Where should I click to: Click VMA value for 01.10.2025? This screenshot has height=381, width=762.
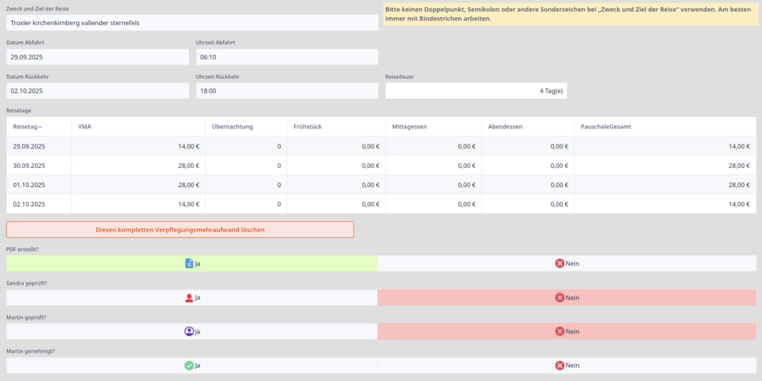[138, 185]
